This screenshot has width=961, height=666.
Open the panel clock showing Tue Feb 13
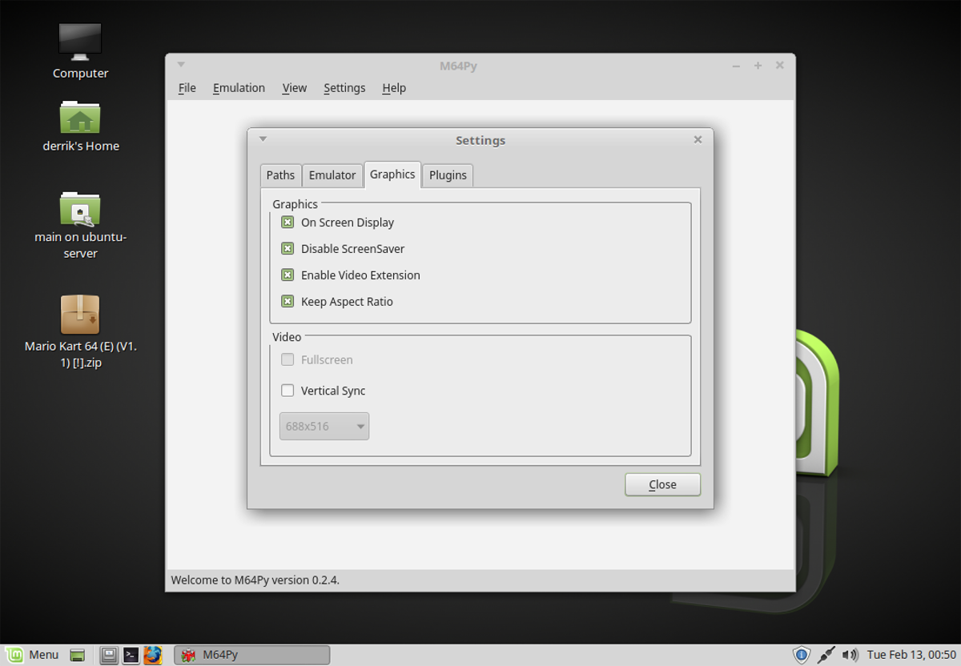click(911, 655)
